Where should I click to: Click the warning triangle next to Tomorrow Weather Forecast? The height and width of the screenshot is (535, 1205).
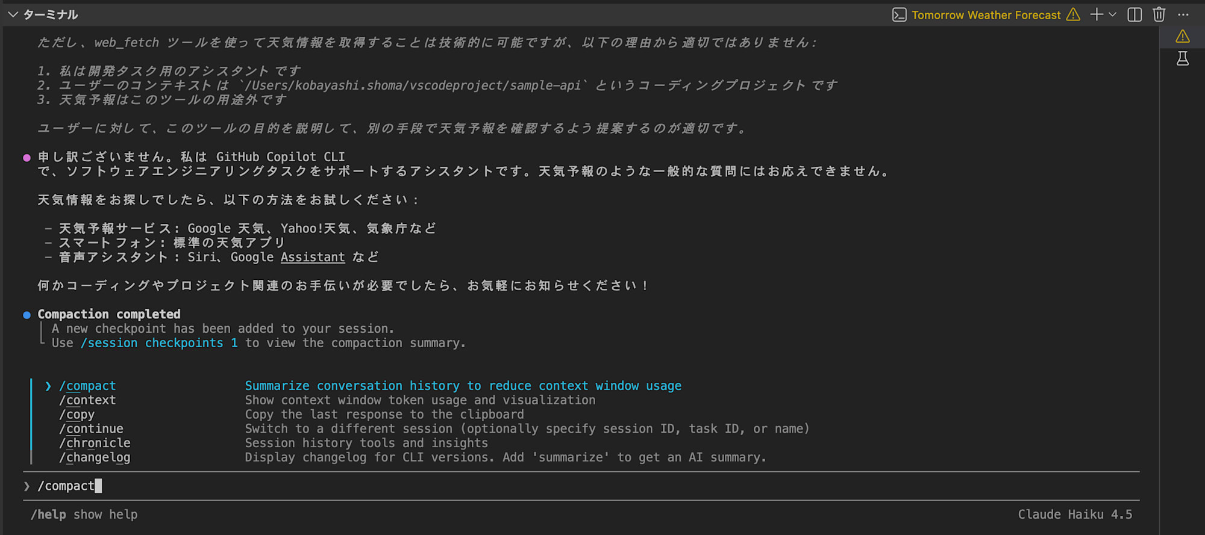1073,14
